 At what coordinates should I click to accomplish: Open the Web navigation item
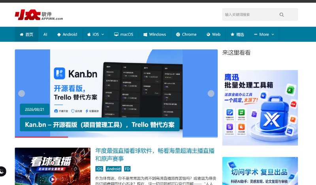(213, 34)
